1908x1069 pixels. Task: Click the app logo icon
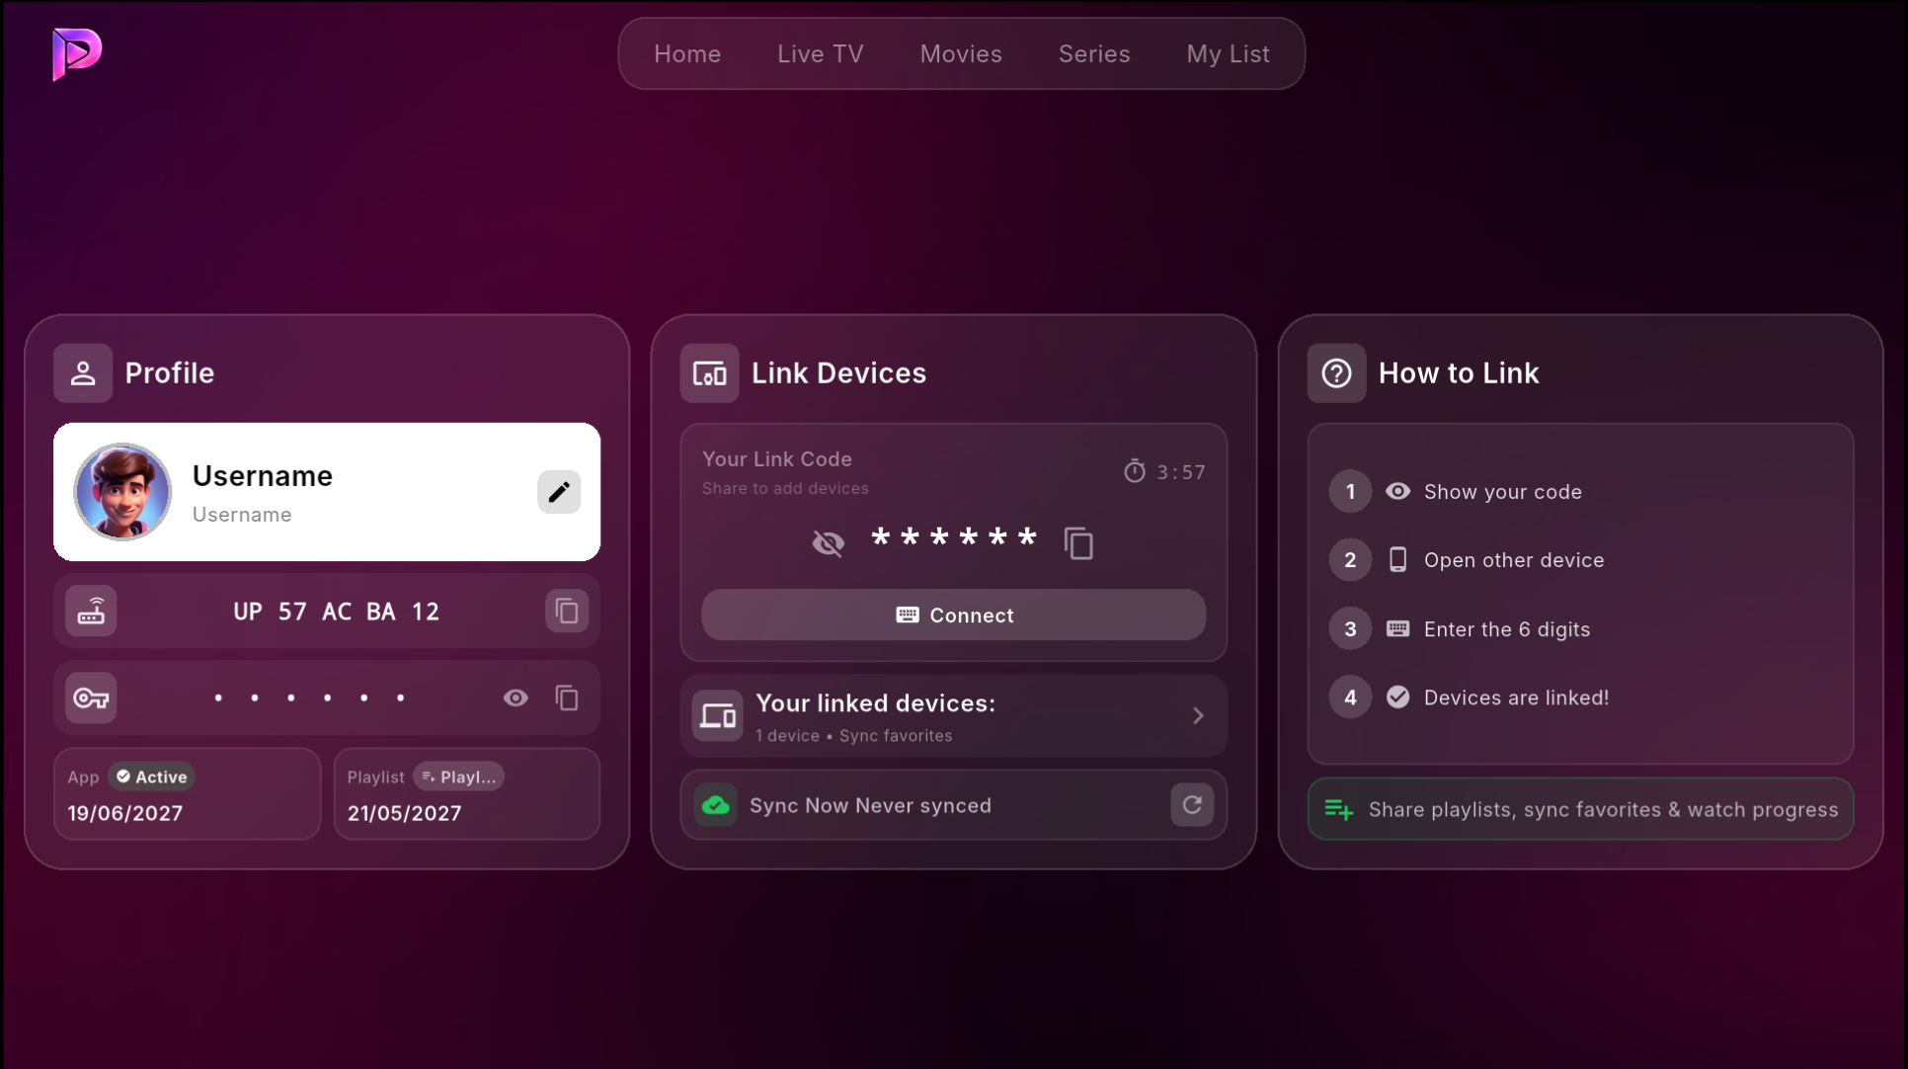point(77,53)
